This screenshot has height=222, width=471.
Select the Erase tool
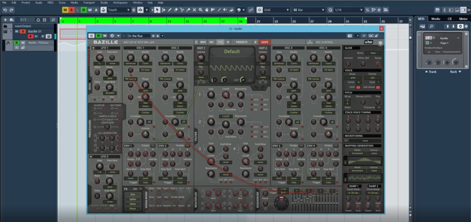176,10
